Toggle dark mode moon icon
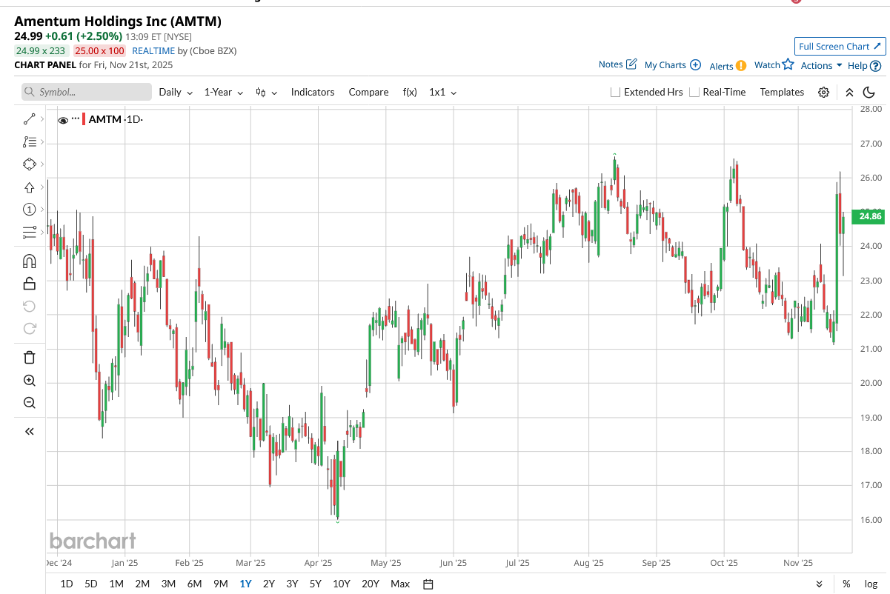Screen dimensions: 890x594 point(870,93)
